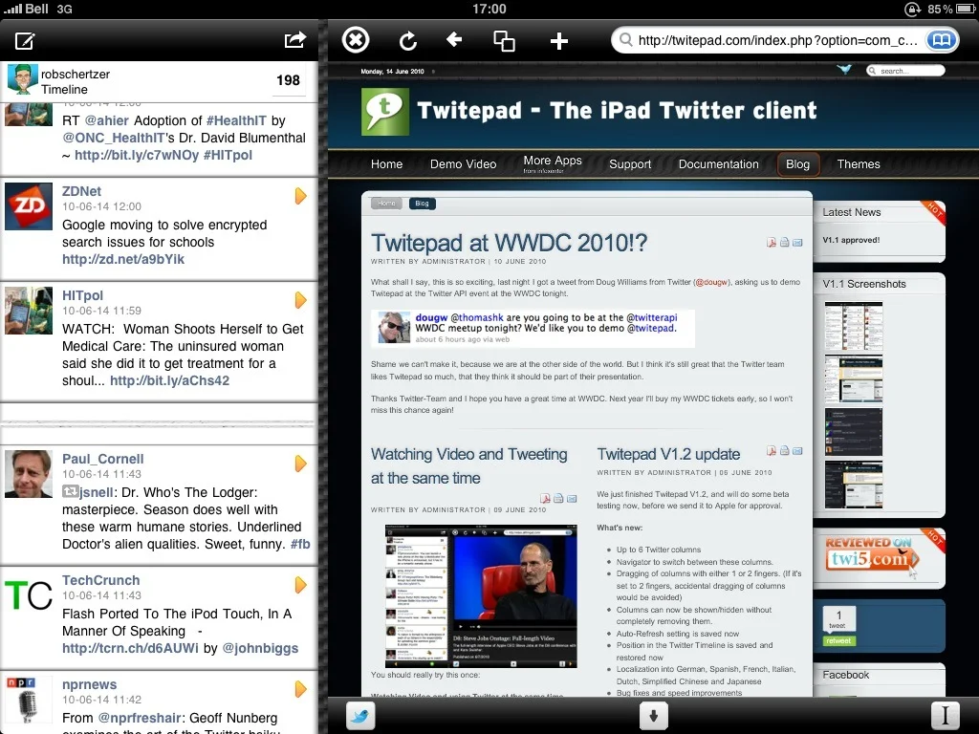Viewport: 979px width, 734px height.
Task: Open the Documentation menu item
Action: pos(719,164)
